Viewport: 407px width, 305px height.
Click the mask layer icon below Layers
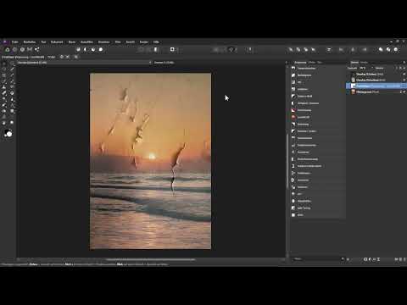[365, 259]
